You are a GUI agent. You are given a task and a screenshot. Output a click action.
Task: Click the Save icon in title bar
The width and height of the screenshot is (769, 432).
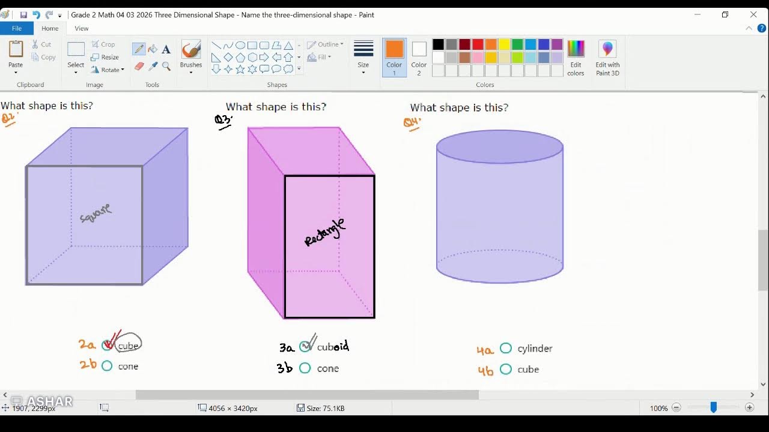pyautogui.click(x=23, y=15)
